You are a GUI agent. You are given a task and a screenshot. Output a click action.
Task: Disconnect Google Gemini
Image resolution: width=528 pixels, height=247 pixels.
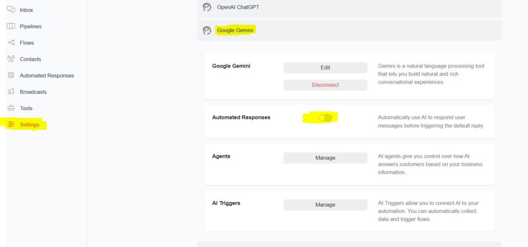(x=325, y=85)
